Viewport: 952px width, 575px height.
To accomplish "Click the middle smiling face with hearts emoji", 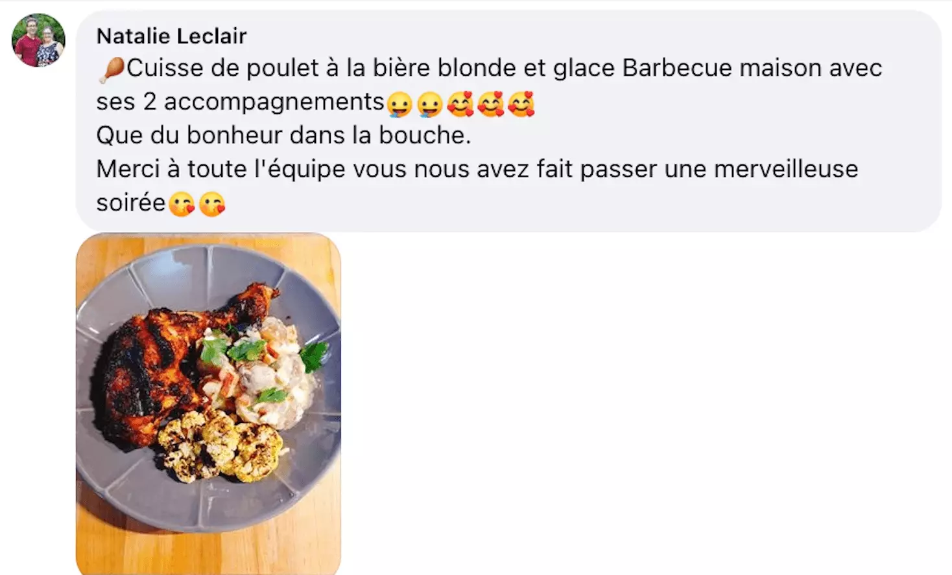I will [x=490, y=104].
